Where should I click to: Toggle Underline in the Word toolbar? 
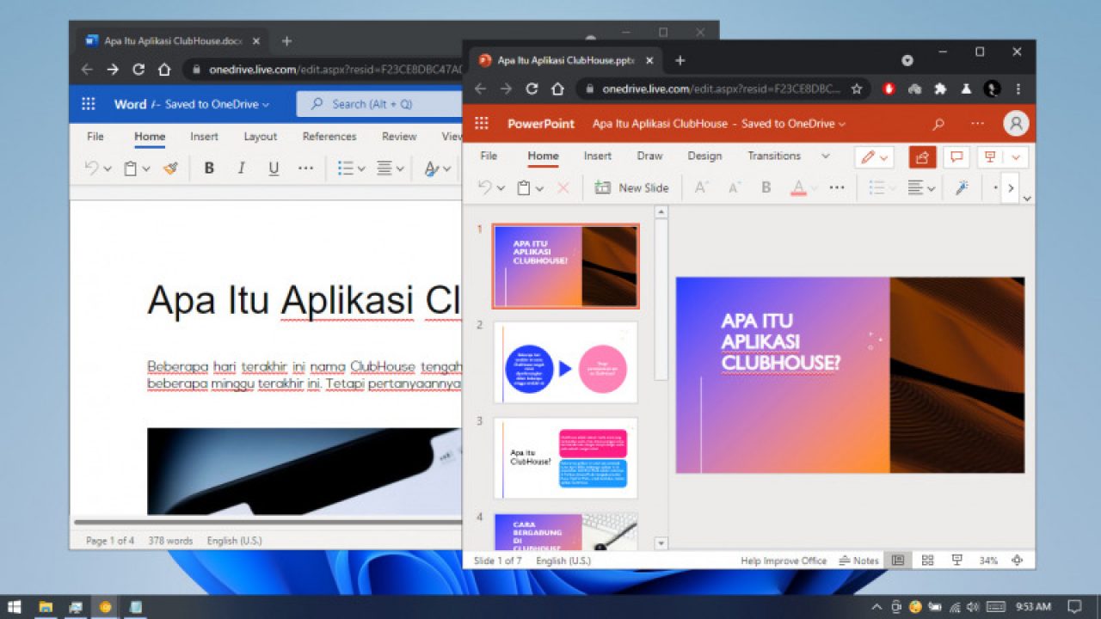pyautogui.click(x=274, y=169)
